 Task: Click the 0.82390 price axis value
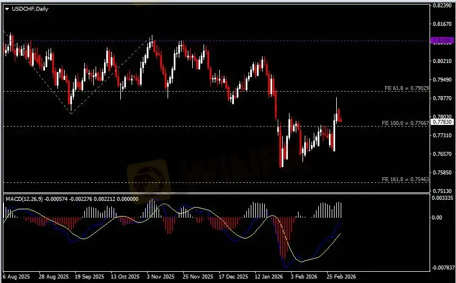click(442, 6)
